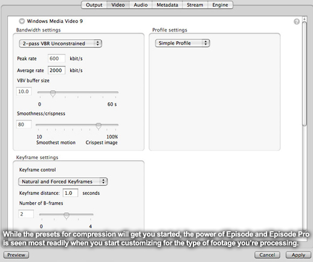Click the Smoothness/crispness slider handle
Image resolution: width=313 pixels, height=262 pixels.
coord(98,126)
